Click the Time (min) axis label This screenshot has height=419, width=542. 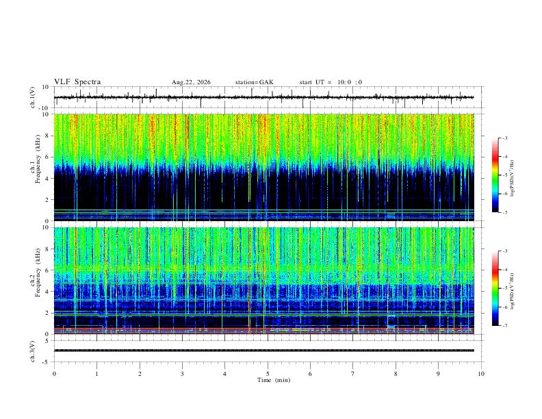click(x=274, y=380)
